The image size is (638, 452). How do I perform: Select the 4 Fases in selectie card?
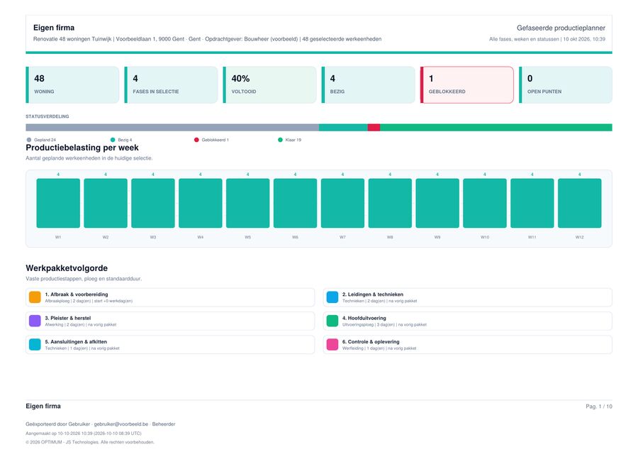pos(171,84)
